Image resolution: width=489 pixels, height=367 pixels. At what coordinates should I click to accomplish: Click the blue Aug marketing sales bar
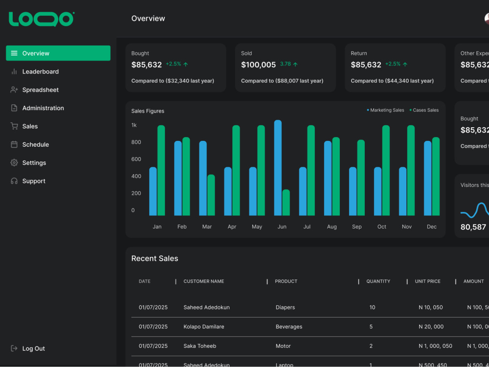pos(328,178)
